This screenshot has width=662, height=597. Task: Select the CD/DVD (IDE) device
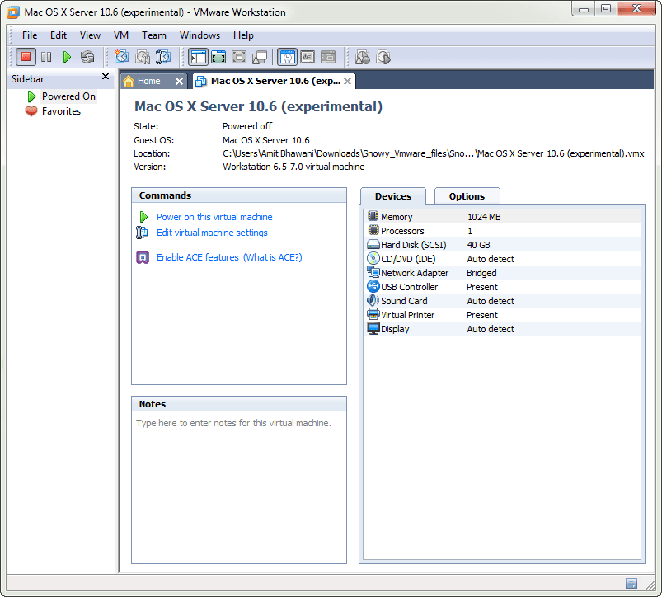[x=501, y=259]
